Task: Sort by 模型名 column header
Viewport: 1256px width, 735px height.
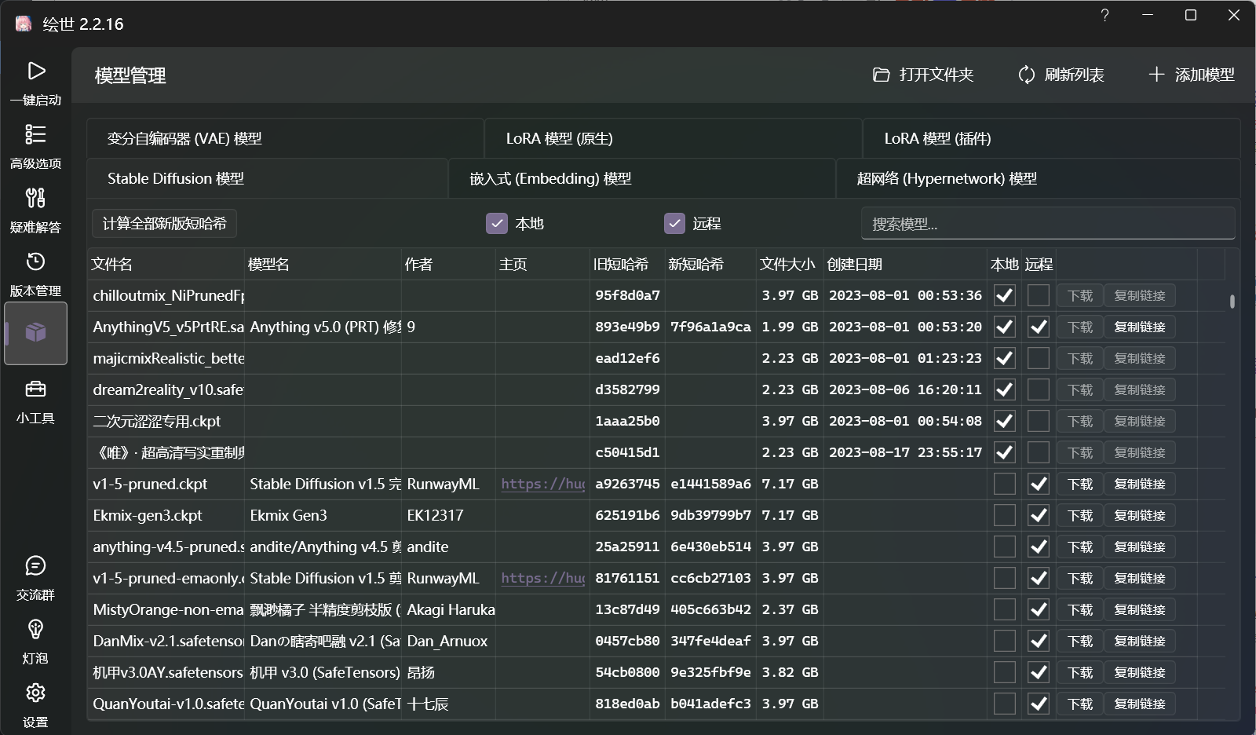Action: (323, 265)
